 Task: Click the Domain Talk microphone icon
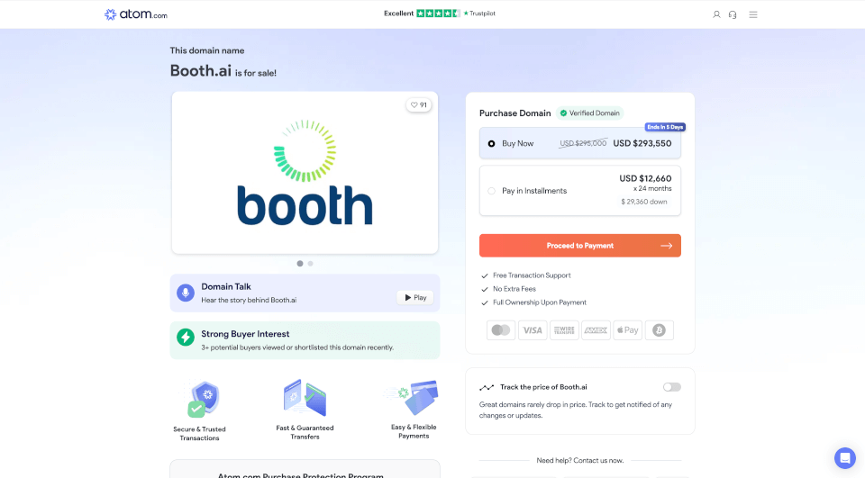point(186,293)
